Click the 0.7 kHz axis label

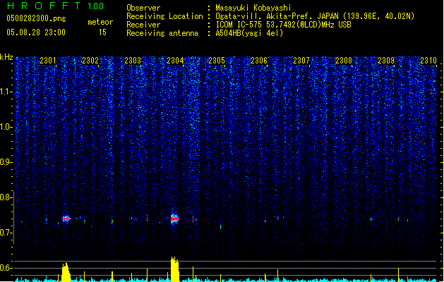click(6, 233)
